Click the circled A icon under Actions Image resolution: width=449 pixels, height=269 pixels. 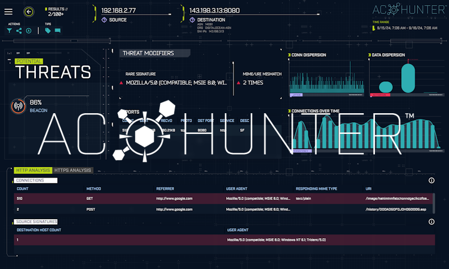coord(29,31)
